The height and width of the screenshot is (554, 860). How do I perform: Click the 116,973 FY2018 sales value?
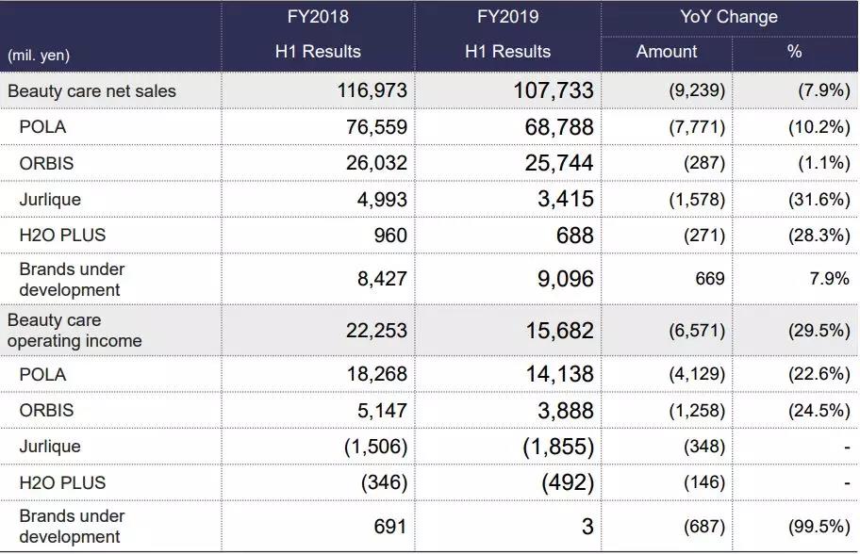tap(372, 91)
